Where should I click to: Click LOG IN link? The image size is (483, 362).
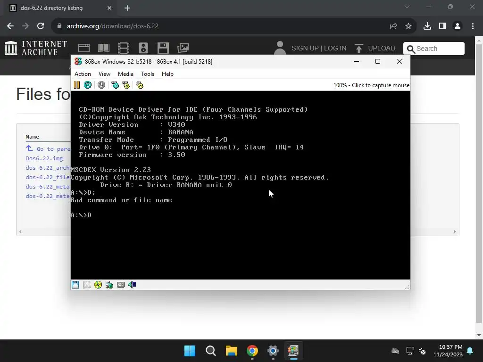click(x=335, y=49)
